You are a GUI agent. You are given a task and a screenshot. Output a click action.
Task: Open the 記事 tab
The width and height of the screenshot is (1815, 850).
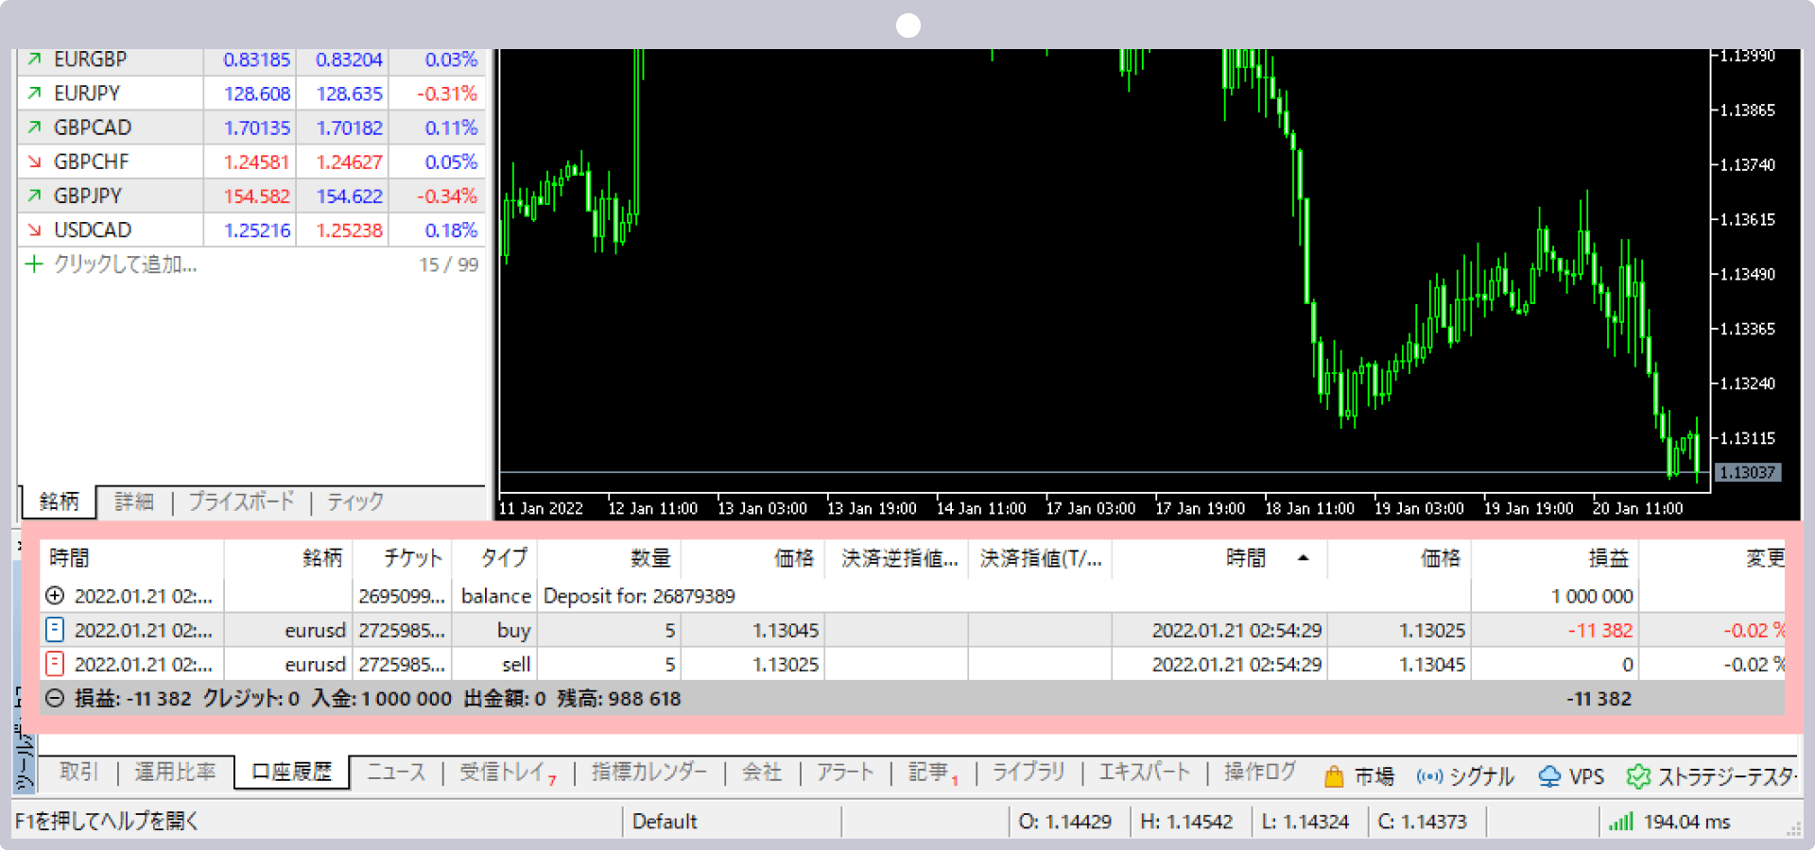tap(933, 773)
